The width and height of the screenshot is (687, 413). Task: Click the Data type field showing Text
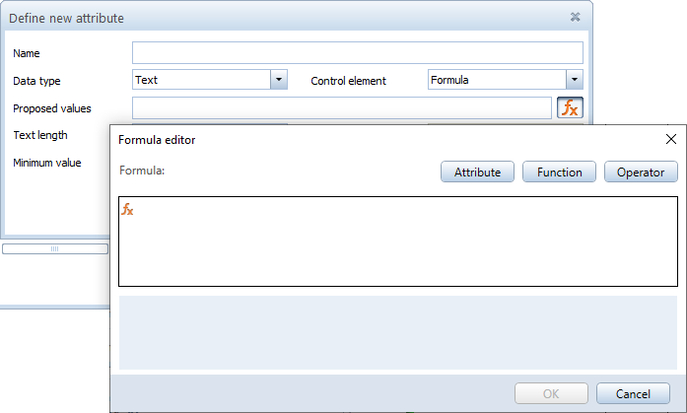coord(201,81)
